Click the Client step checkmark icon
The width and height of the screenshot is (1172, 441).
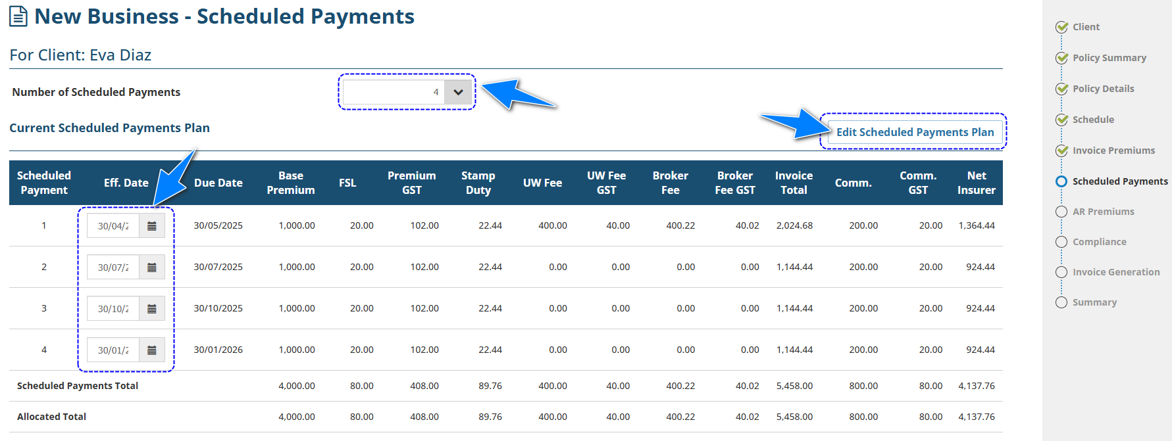(1061, 27)
